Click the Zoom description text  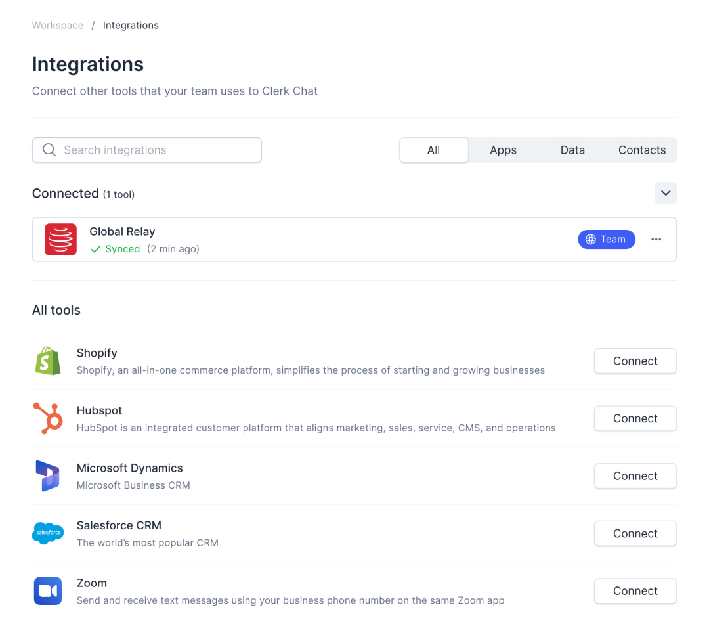(290, 600)
